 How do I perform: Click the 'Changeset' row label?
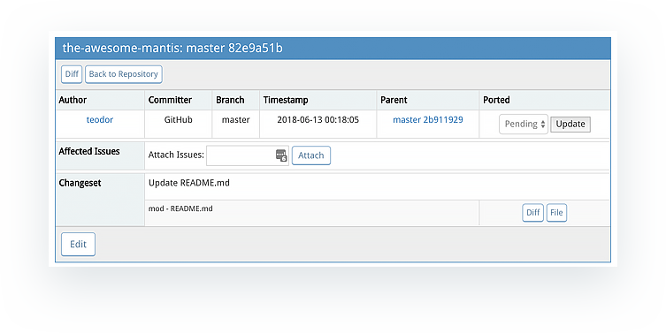coord(80,183)
